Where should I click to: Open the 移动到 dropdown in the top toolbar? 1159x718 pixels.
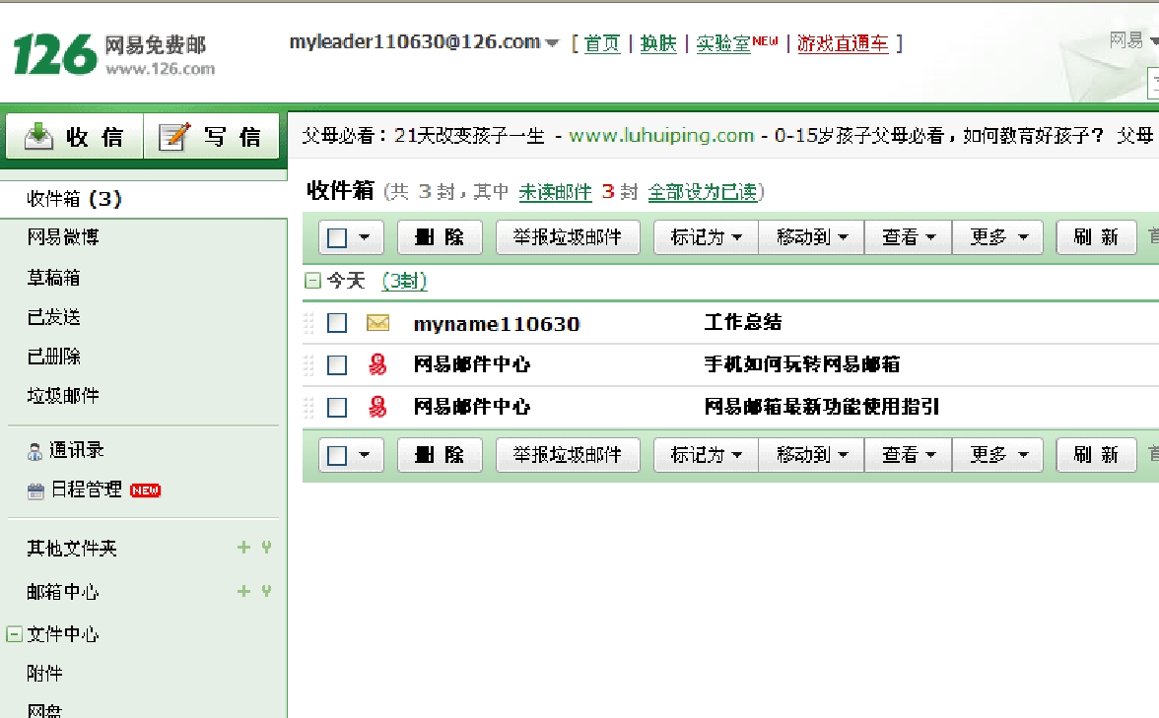coord(812,237)
